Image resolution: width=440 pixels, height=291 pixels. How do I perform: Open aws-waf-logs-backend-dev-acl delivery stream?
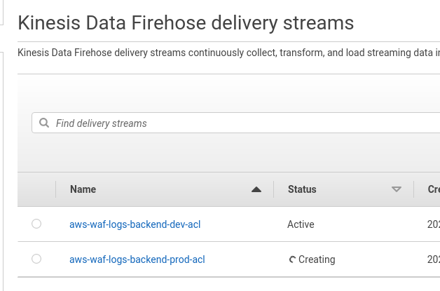pyautogui.click(x=135, y=224)
